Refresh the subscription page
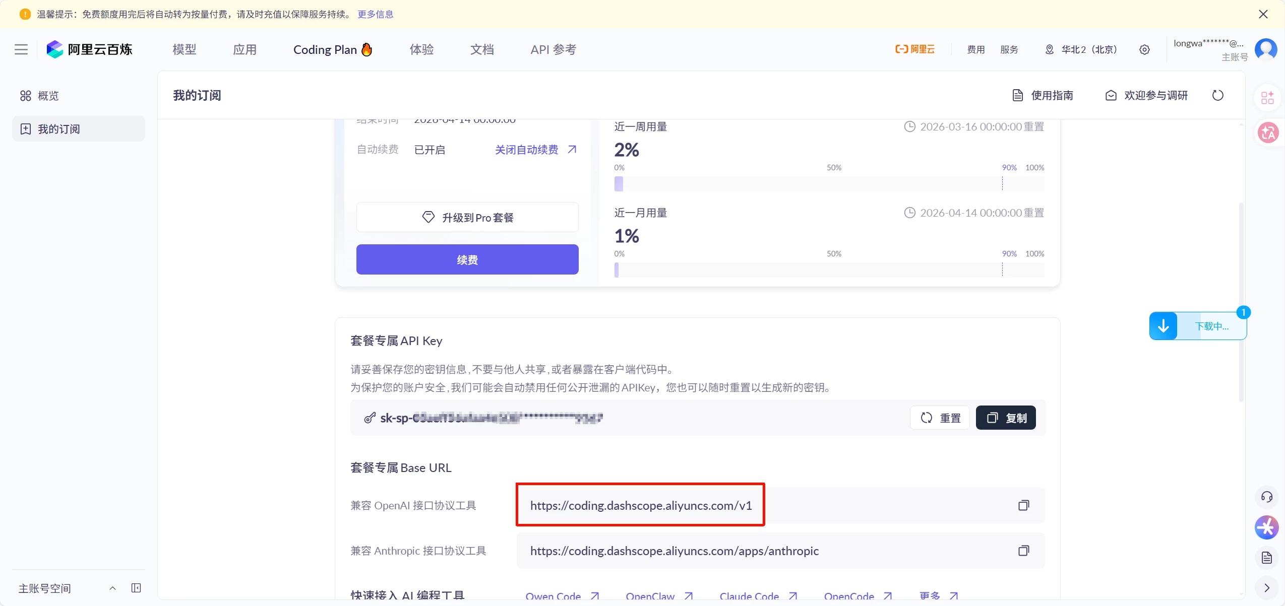Viewport: 1285px width, 606px height. coord(1217,95)
